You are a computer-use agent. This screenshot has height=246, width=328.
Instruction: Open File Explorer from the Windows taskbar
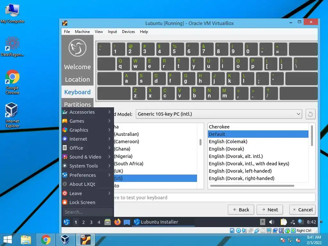26,240
